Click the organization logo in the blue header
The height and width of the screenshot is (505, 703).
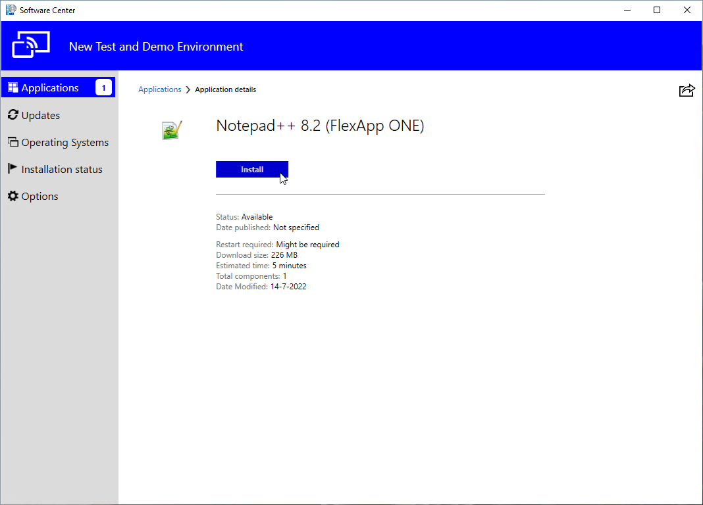[31, 46]
